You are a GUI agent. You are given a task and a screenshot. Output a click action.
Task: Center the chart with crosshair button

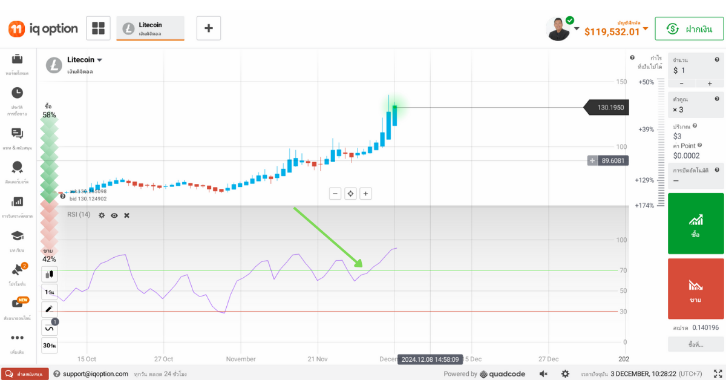coord(350,194)
